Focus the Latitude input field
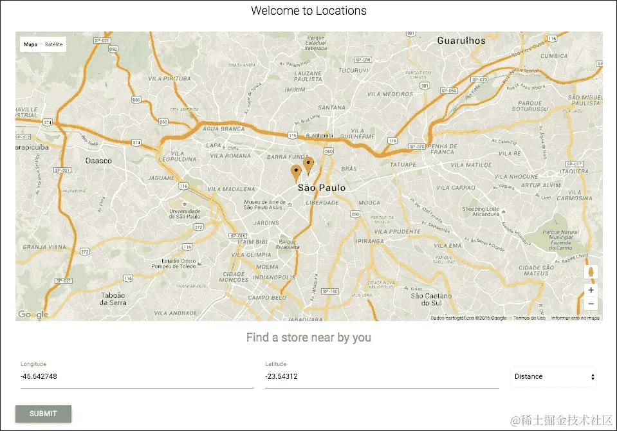Viewport: 617px width, 431px height. tap(382, 377)
